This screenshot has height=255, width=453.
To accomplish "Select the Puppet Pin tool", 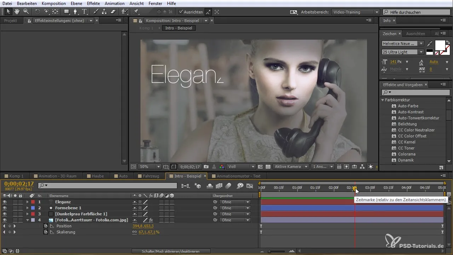I will (136, 12).
